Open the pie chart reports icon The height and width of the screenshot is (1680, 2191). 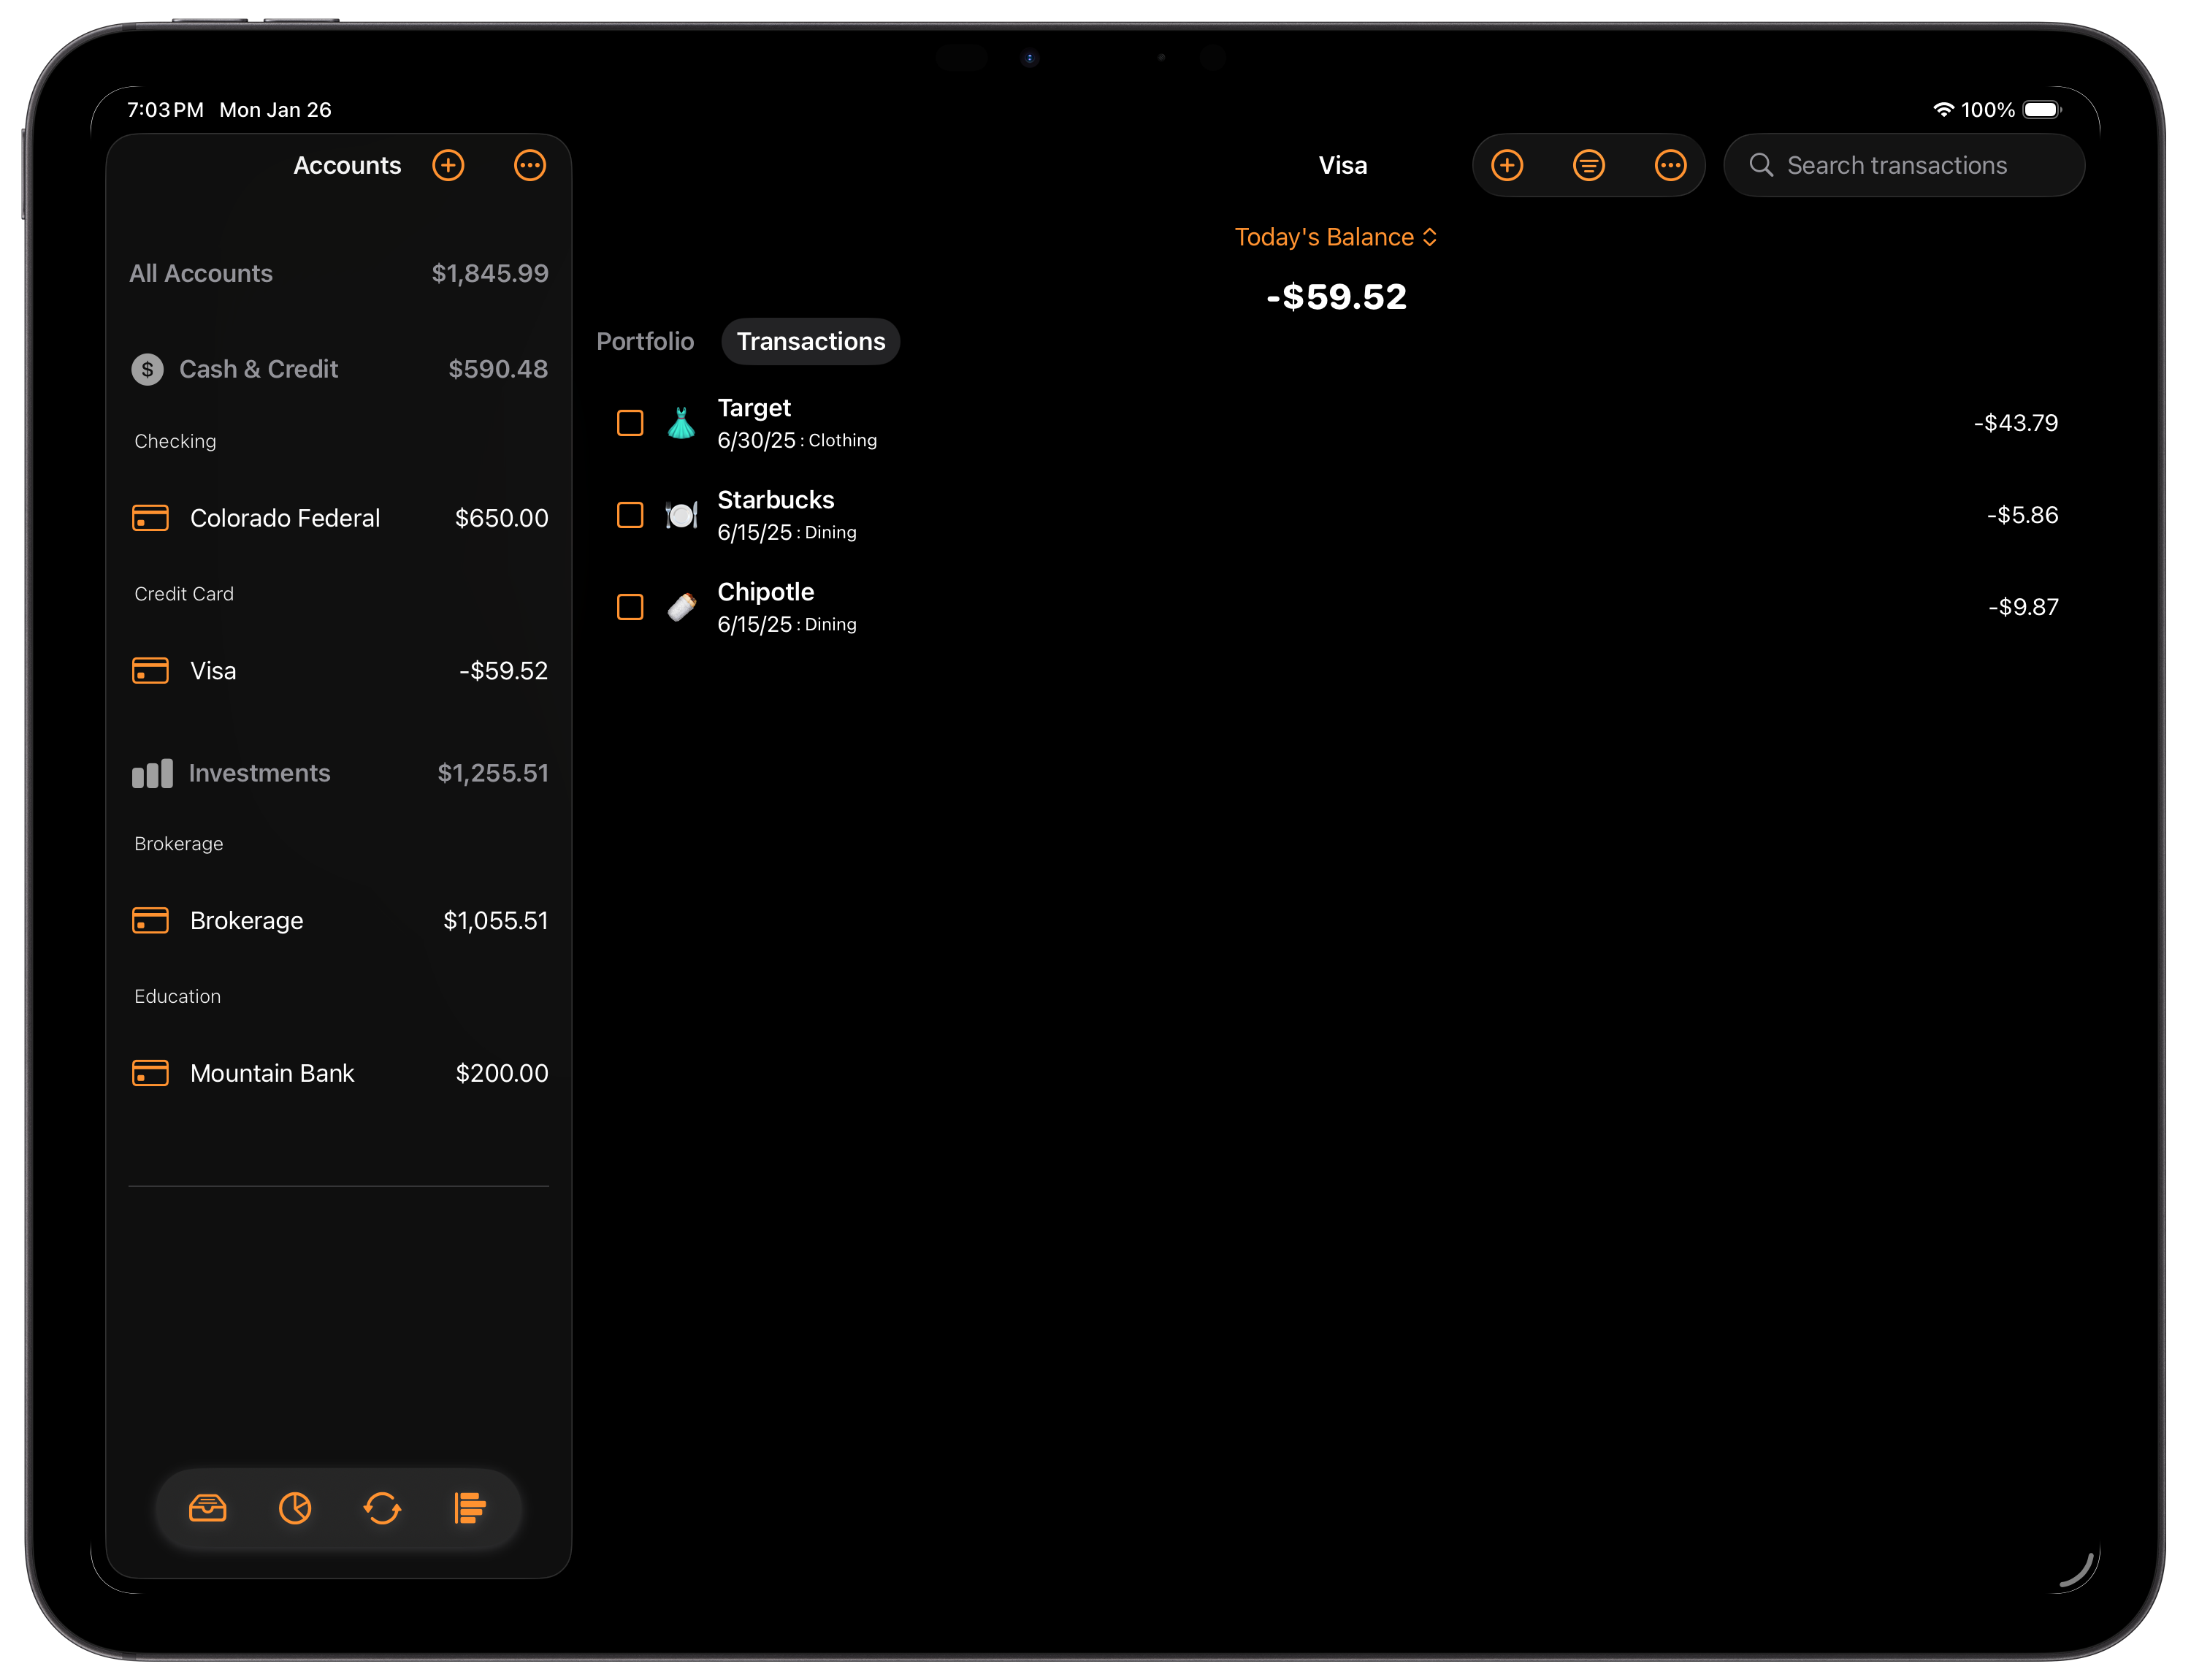(x=295, y=1507)
